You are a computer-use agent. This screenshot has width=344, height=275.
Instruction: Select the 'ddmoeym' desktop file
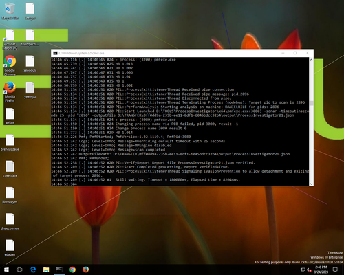[x=10, y=195]
